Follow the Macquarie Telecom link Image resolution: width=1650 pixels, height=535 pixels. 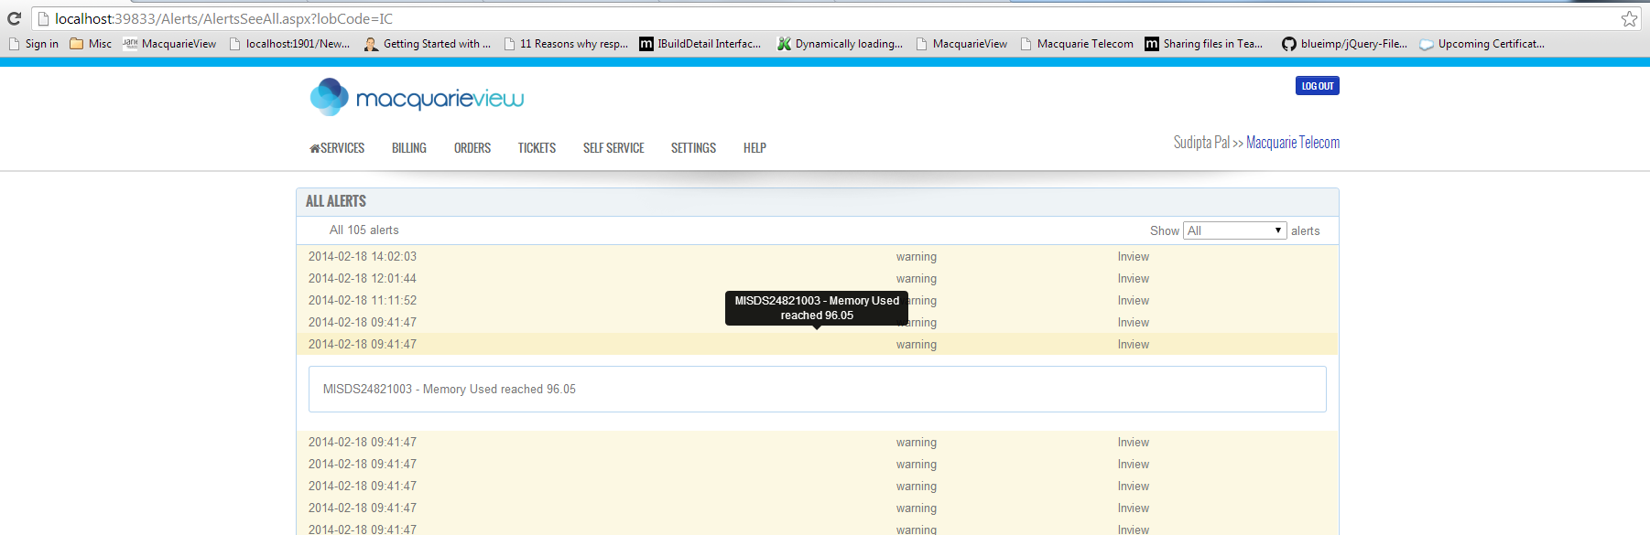[1292, 143]
